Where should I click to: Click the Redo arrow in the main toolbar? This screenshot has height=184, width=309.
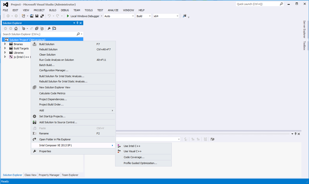58,16
